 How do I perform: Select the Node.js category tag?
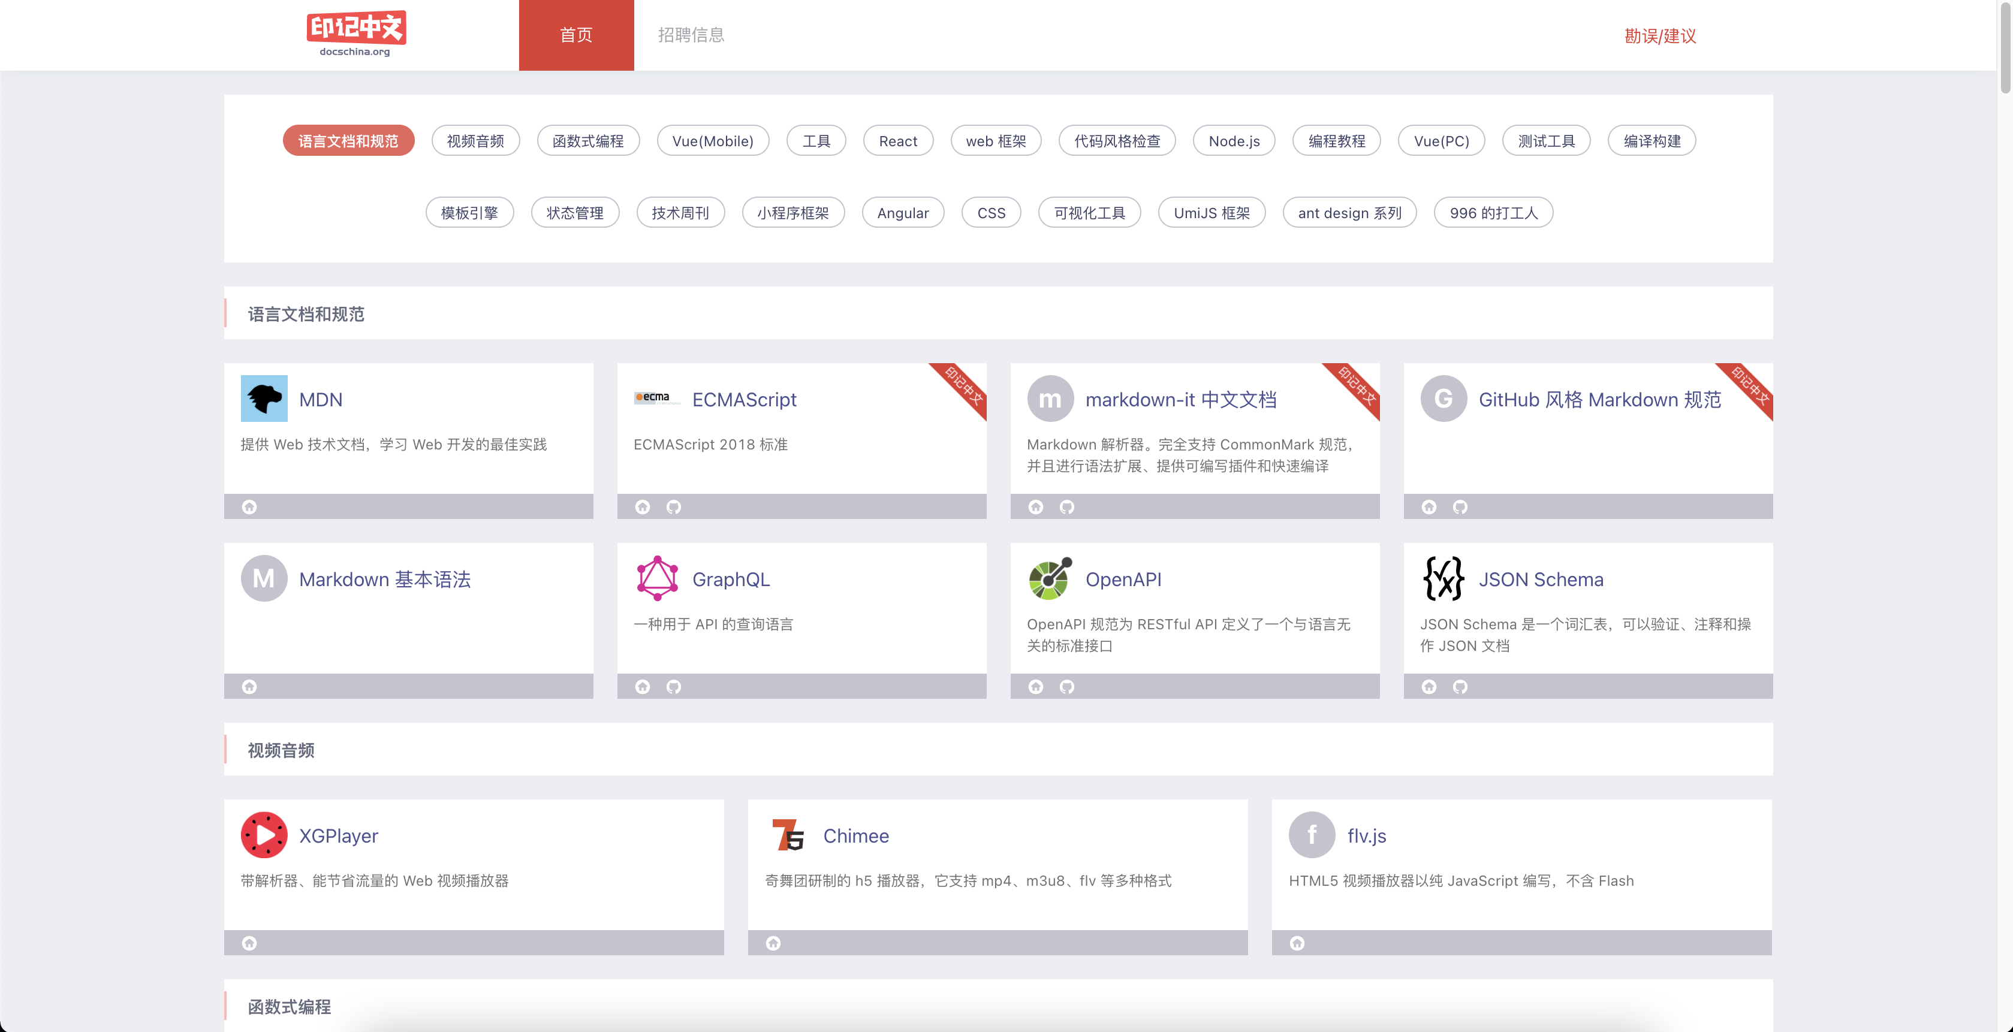pos(1233,141)
